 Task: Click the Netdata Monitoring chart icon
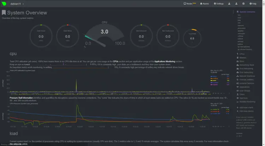coord(238,102)
